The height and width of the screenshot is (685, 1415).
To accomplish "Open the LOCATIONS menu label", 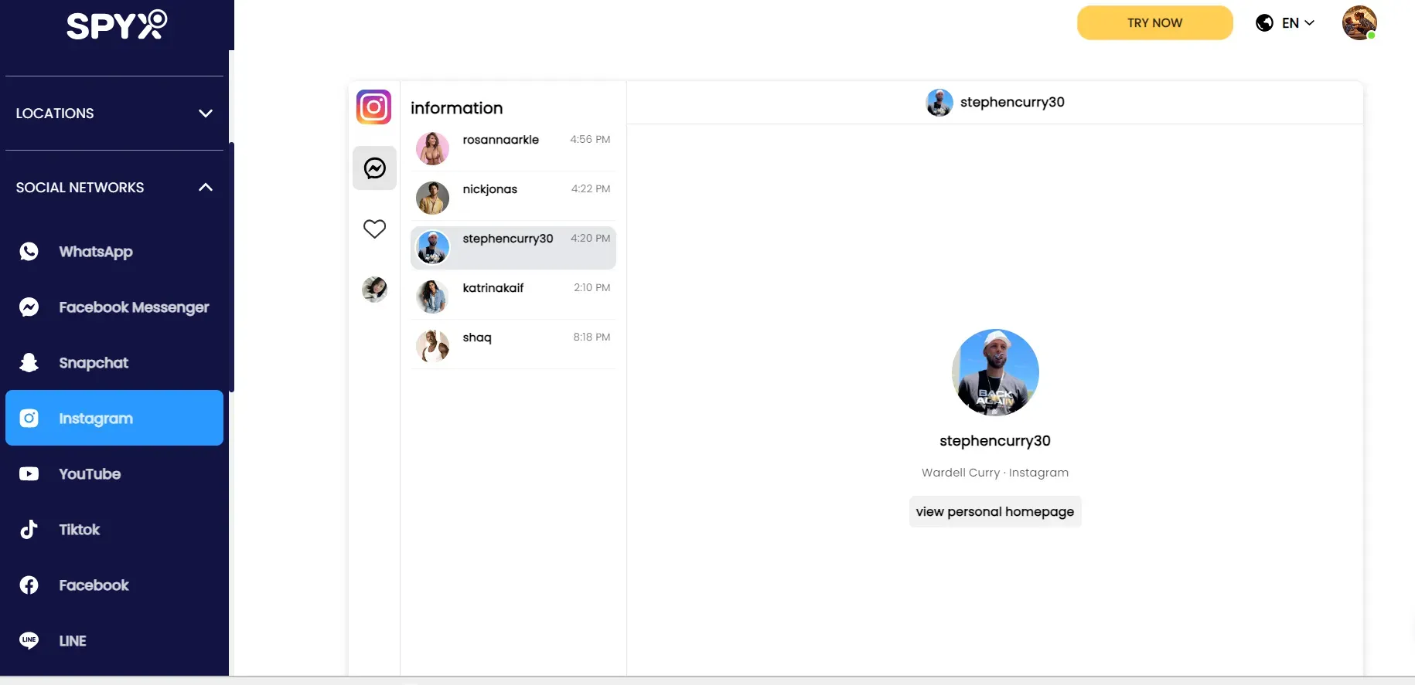I will (55, 114).
